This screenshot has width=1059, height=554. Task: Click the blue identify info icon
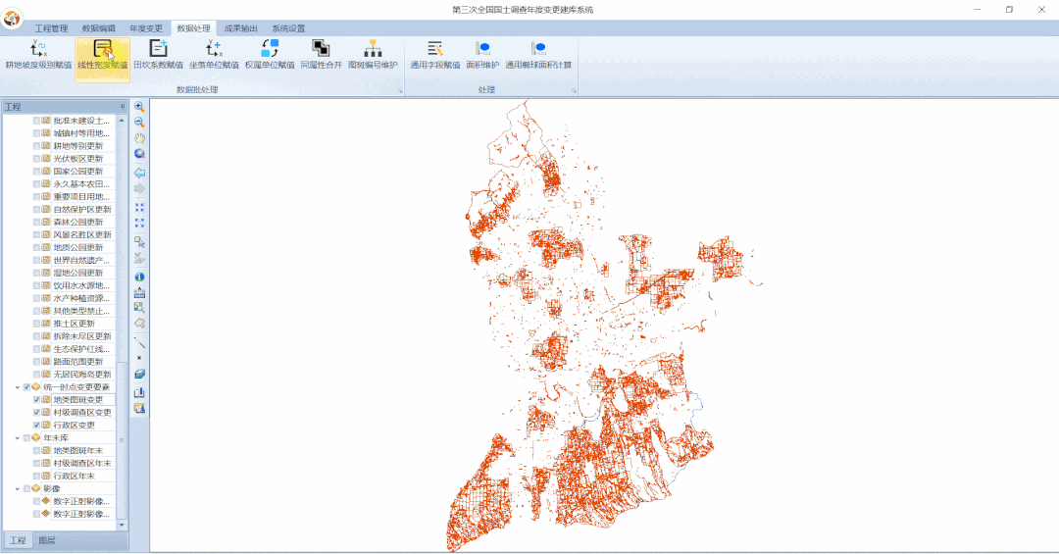tap(139, 277)
